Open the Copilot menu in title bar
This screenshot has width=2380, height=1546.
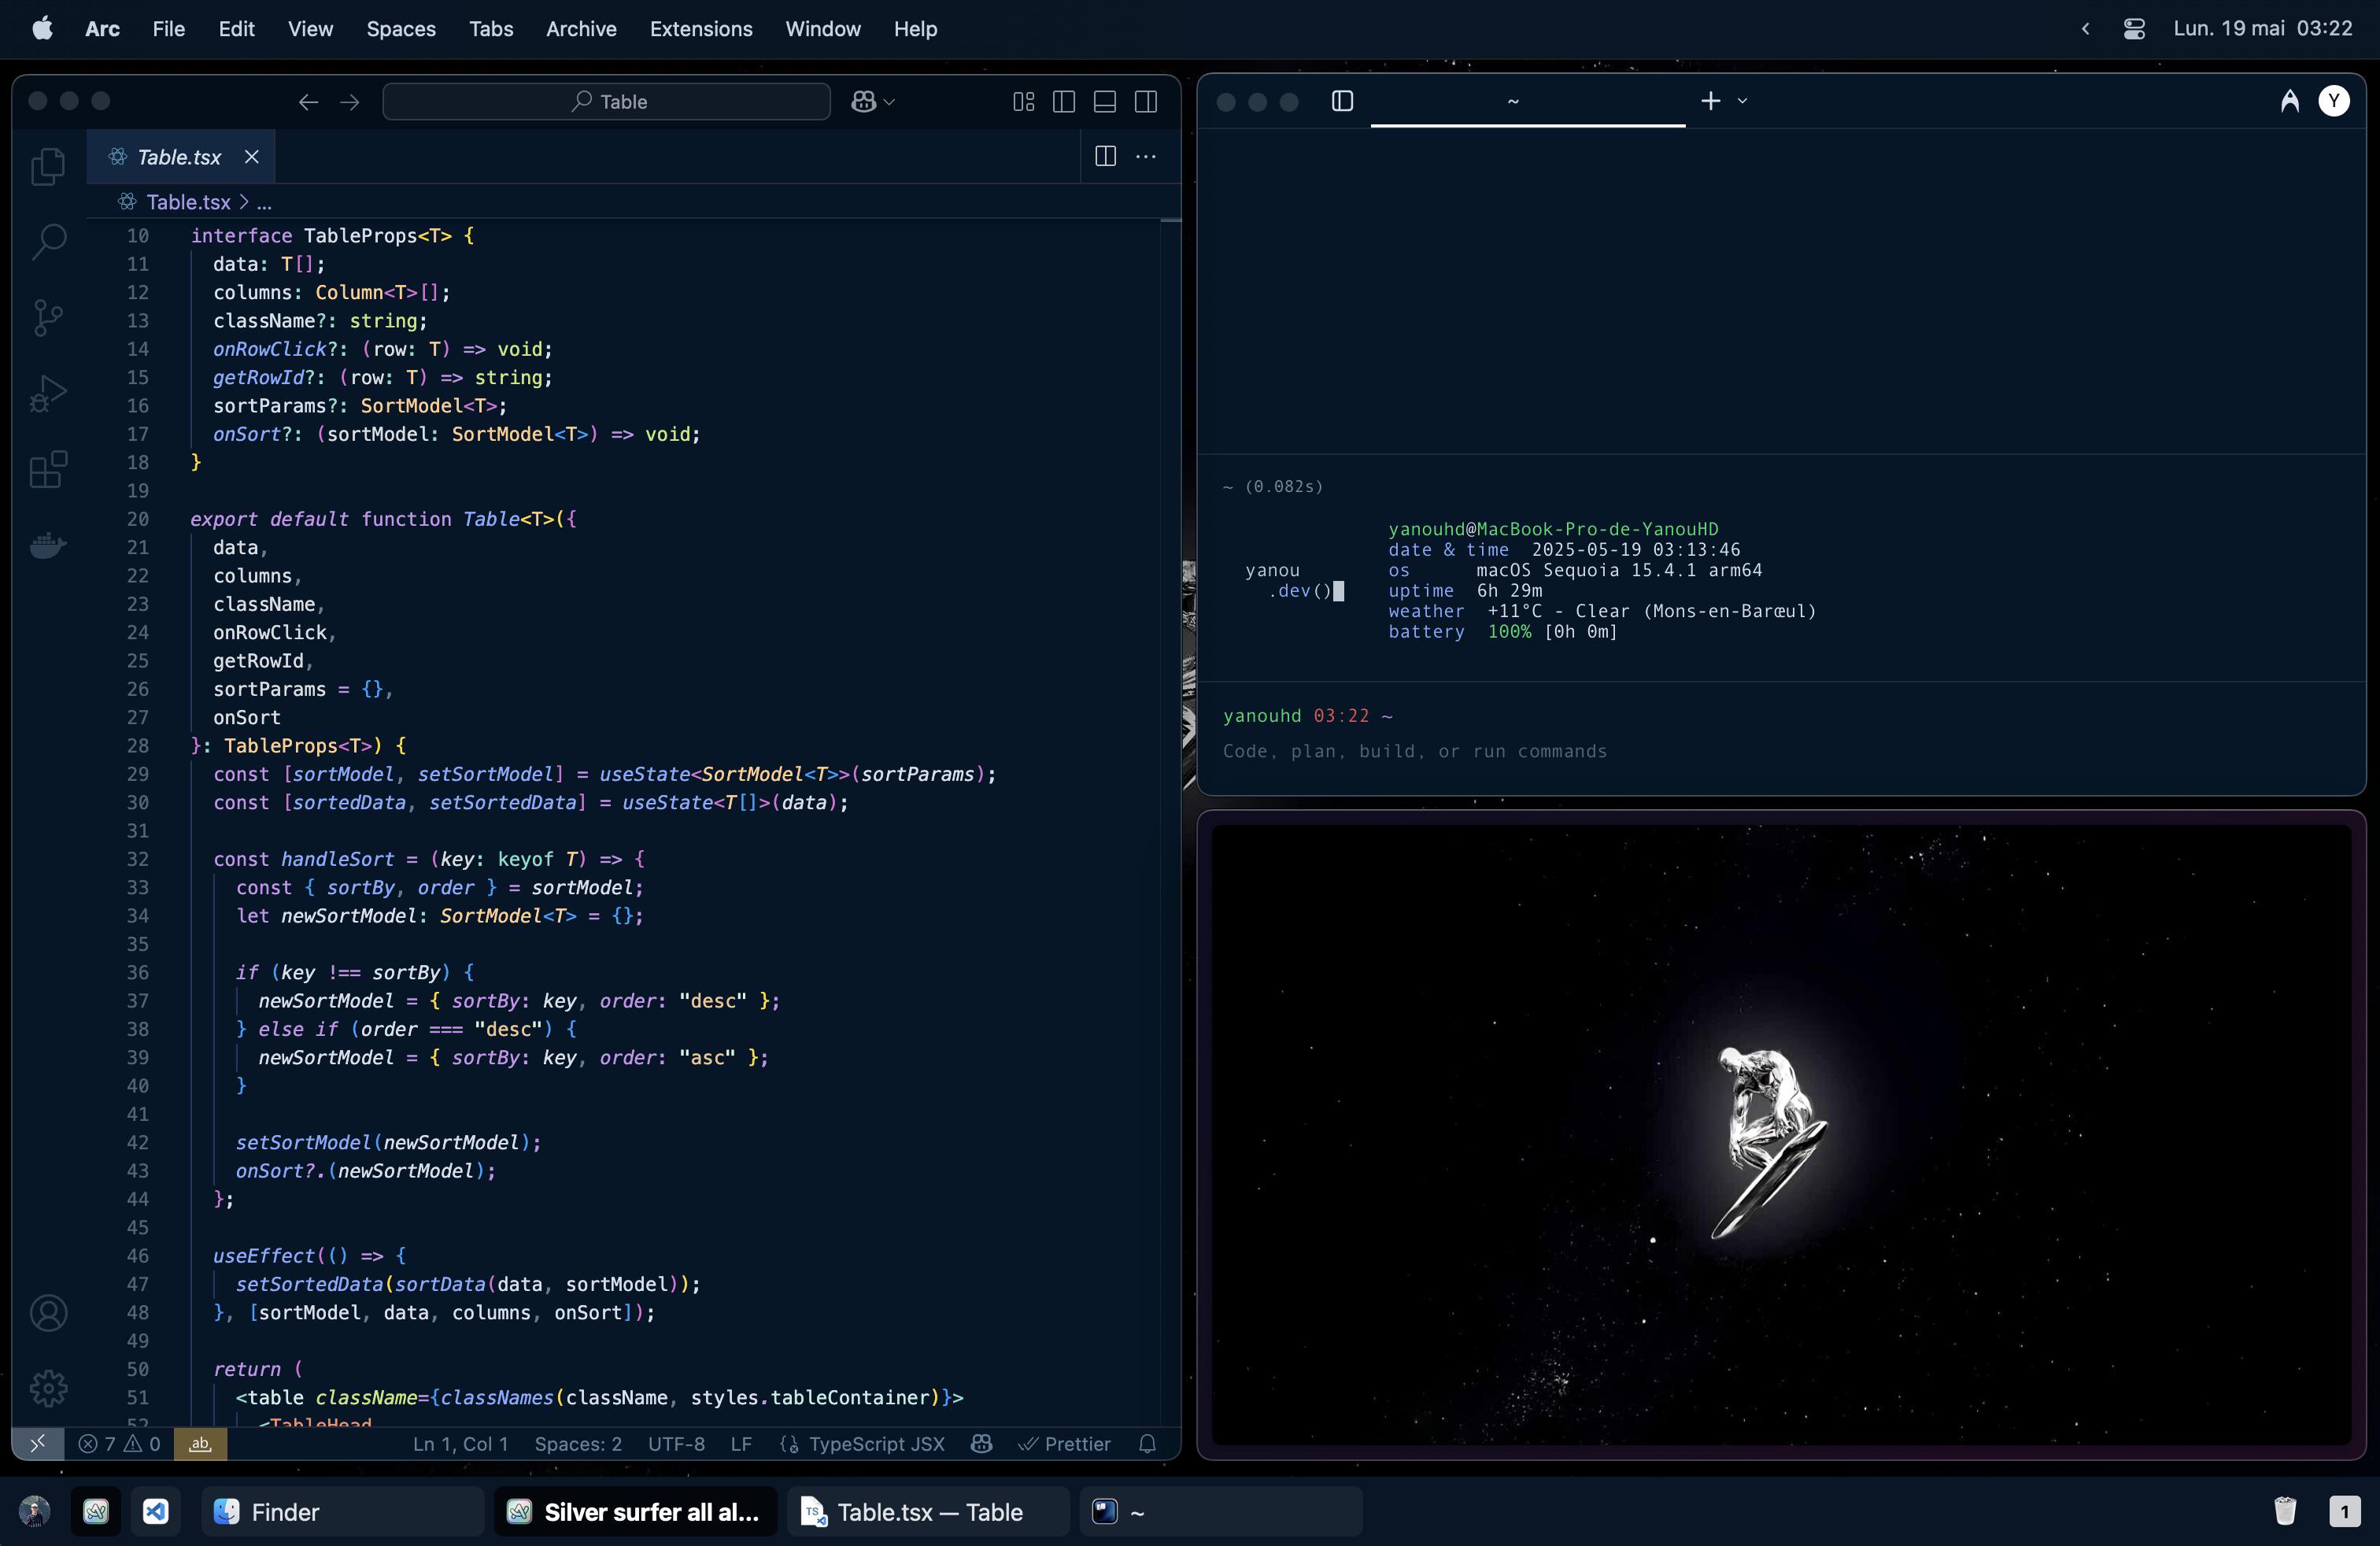coord(873,101)
